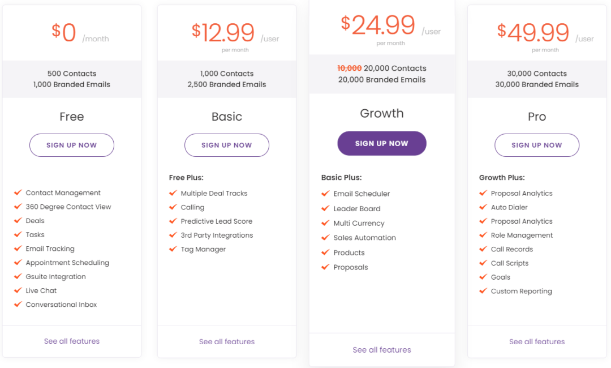The width and height of the screenshot is (611, 368).
Task: Click the checkmark beside Auto Dialer
Action: point(483,207)
